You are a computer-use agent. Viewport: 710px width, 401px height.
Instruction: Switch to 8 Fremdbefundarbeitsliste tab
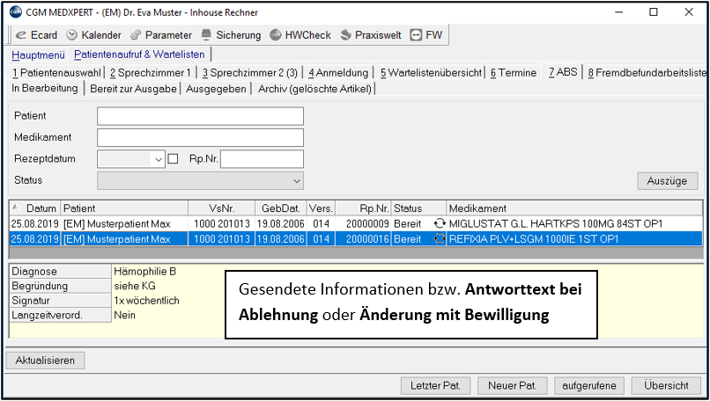point(647,73)
